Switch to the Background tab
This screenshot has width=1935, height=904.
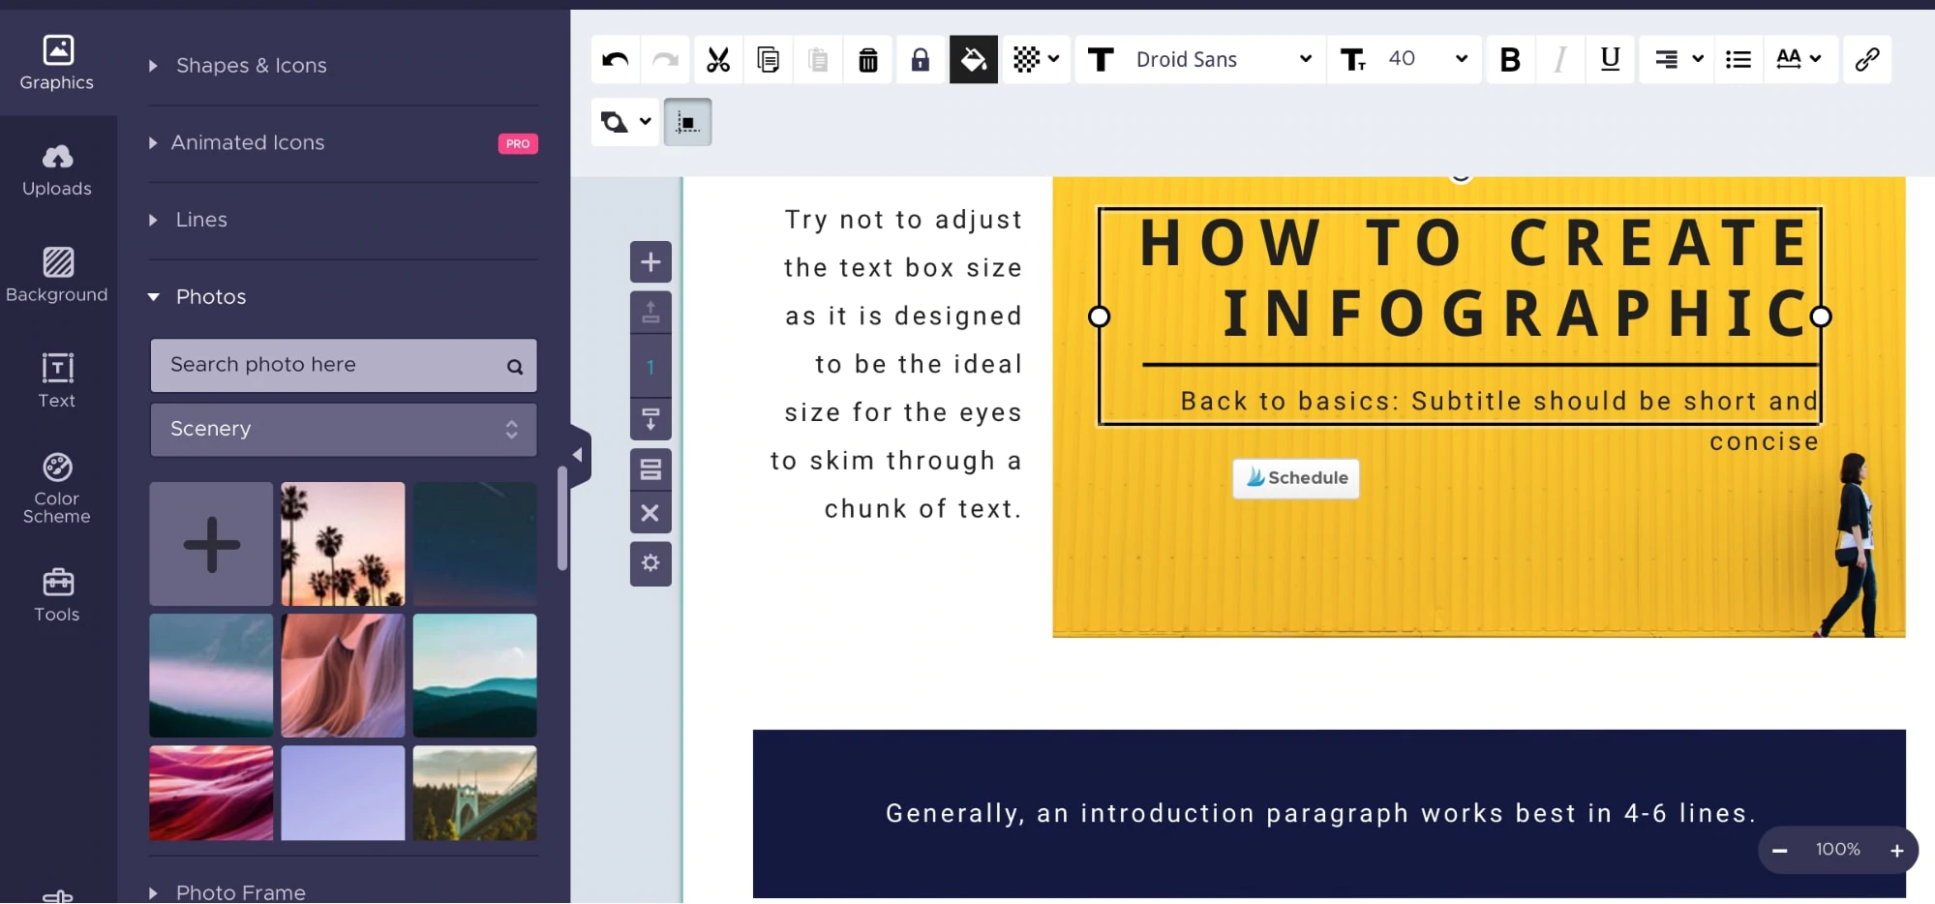(57, 275)
